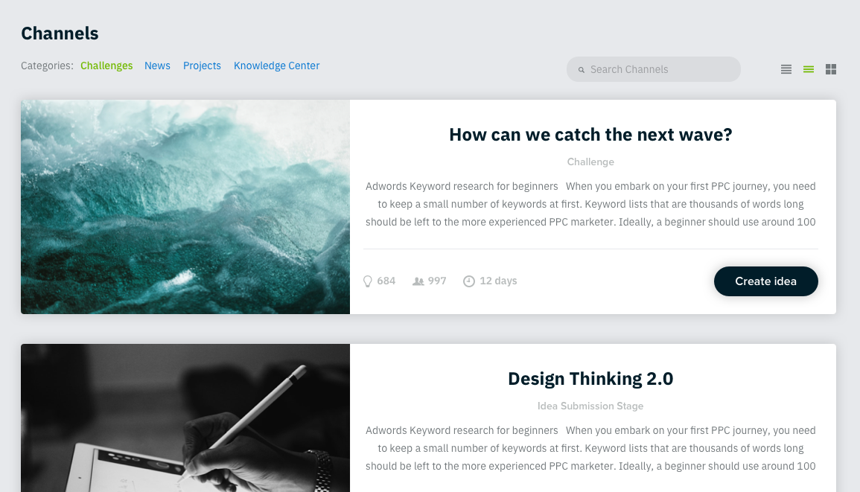Select the green medium list view icon
The height and width of the screenshot is (492, 860).
809,69
